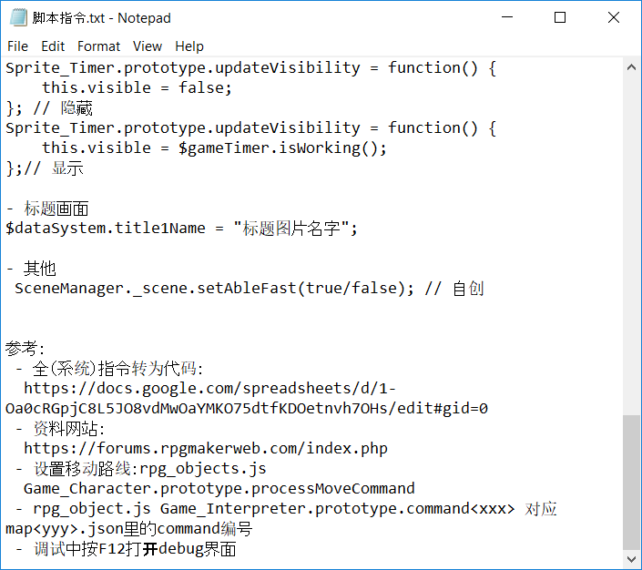642x570 pixels.
Task: Click the vertical scrollbar thumb
Action: (631, 483)
